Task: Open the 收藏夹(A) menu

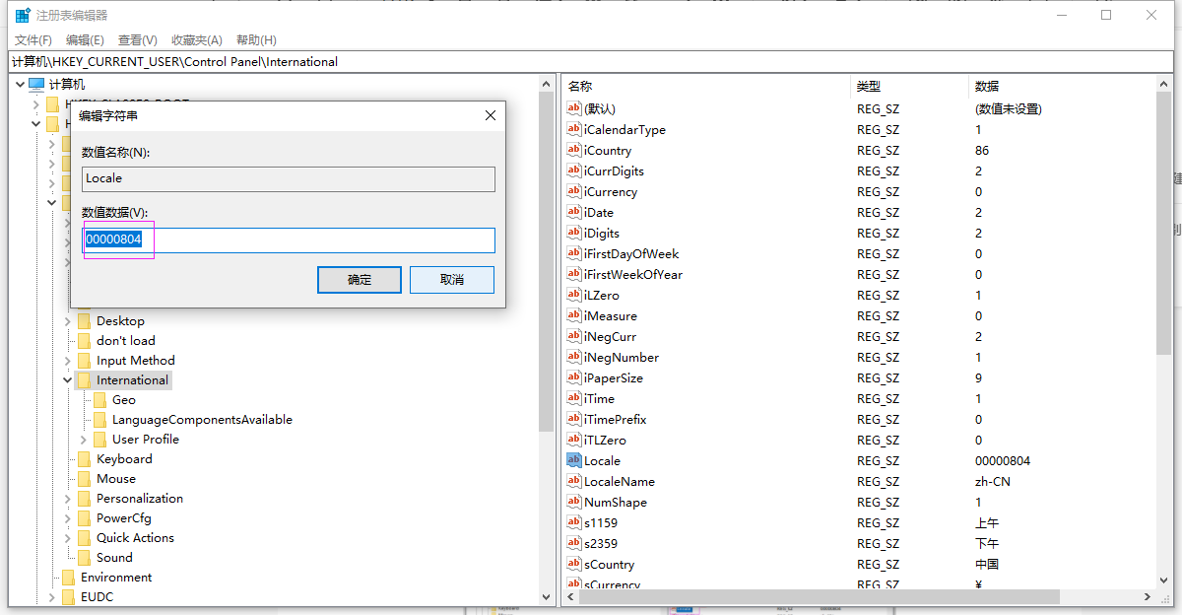Action: pos(197,39)
